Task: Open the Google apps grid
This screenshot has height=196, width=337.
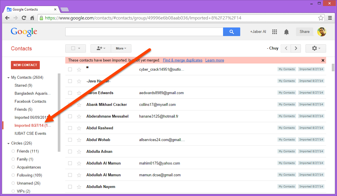Action: [x=274, y=31]
